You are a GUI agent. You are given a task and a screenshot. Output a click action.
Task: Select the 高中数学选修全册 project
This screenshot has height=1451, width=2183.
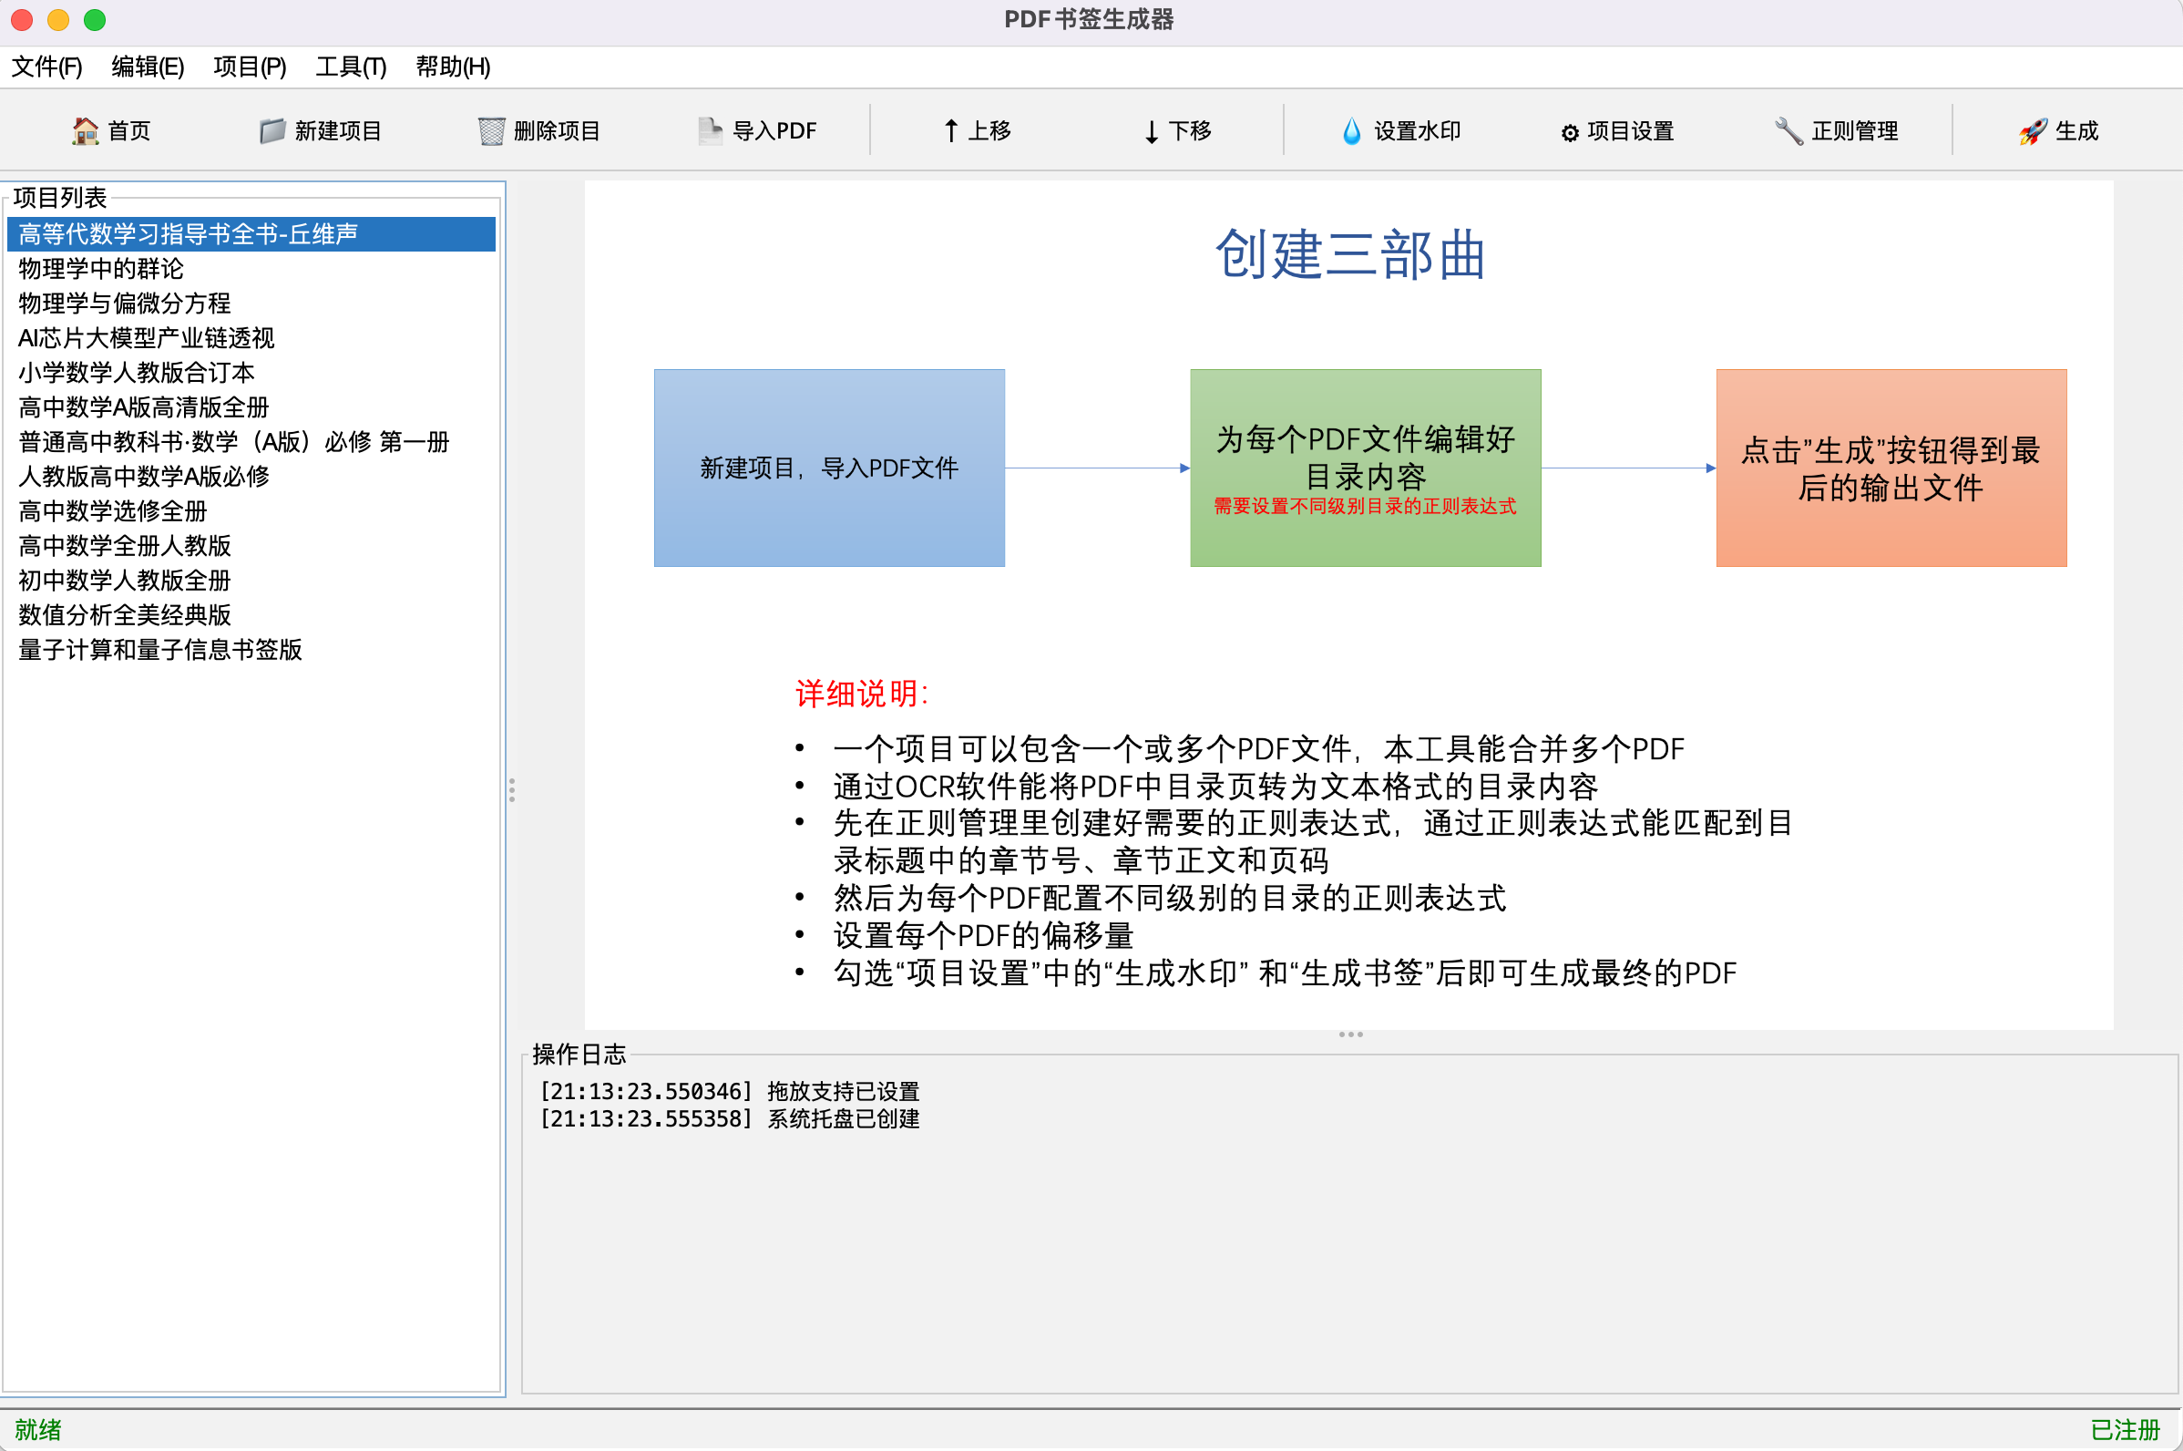112,511
